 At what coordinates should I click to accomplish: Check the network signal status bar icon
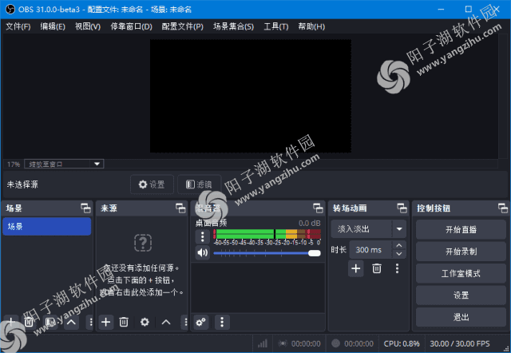tap(263, 343)
